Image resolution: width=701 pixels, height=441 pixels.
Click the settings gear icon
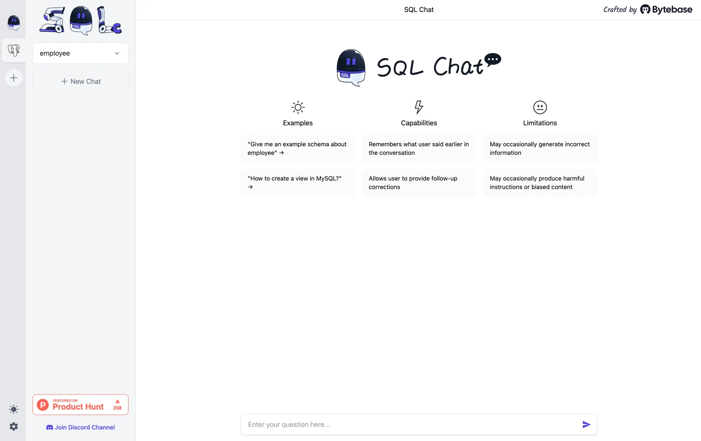coord(13,426)
